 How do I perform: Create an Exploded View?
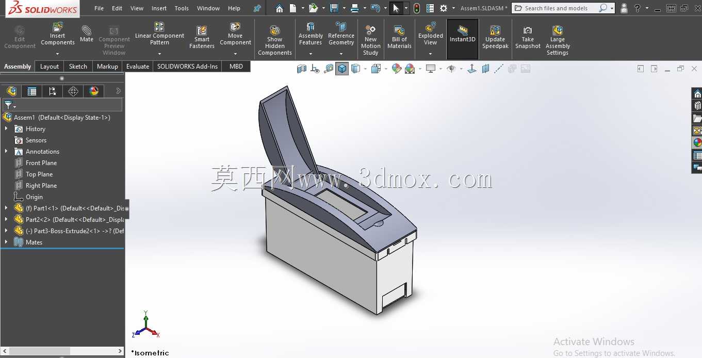431,33
